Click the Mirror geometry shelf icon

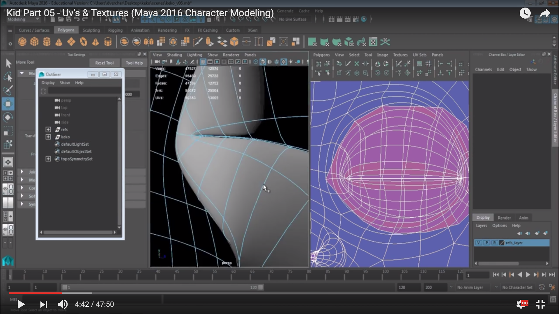148,42
